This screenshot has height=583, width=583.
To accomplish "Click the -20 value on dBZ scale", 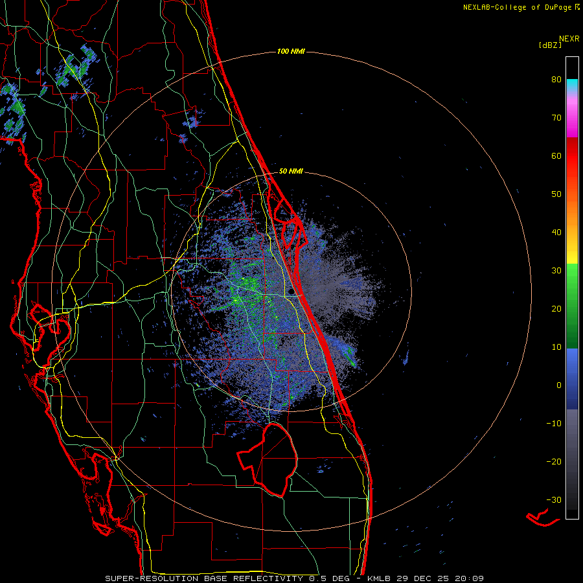I will [x=554, y=462].
